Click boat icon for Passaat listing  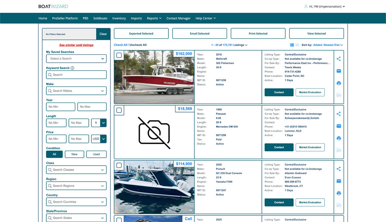(338, 150)
